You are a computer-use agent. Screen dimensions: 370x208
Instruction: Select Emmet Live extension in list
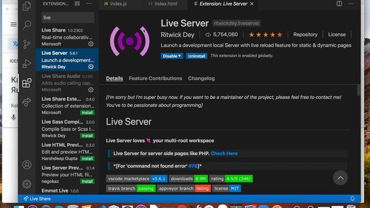[x=67, y=191]
